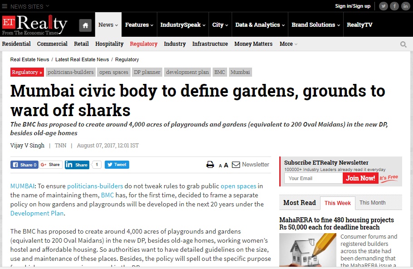This screenshot has width=413, height=269.
Task: Open RealtyTV section
Action: pos(360,24)
